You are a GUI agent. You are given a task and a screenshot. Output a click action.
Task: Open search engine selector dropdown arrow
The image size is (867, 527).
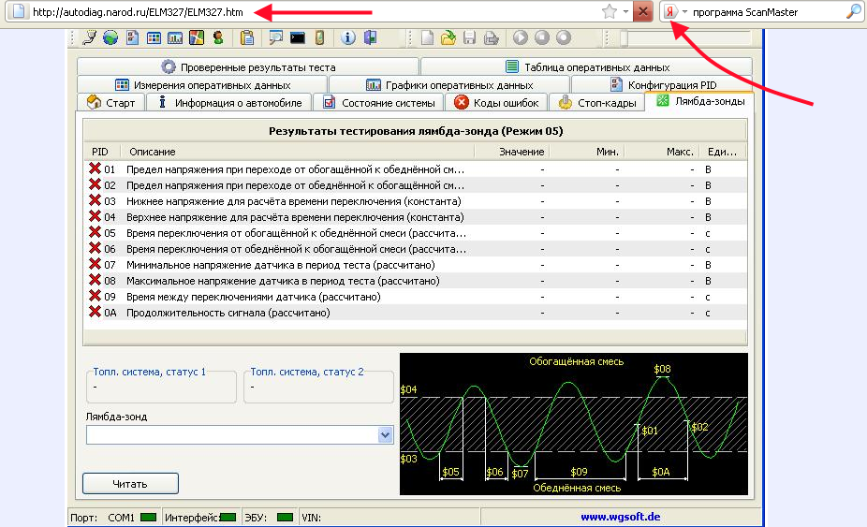[684, 11]
